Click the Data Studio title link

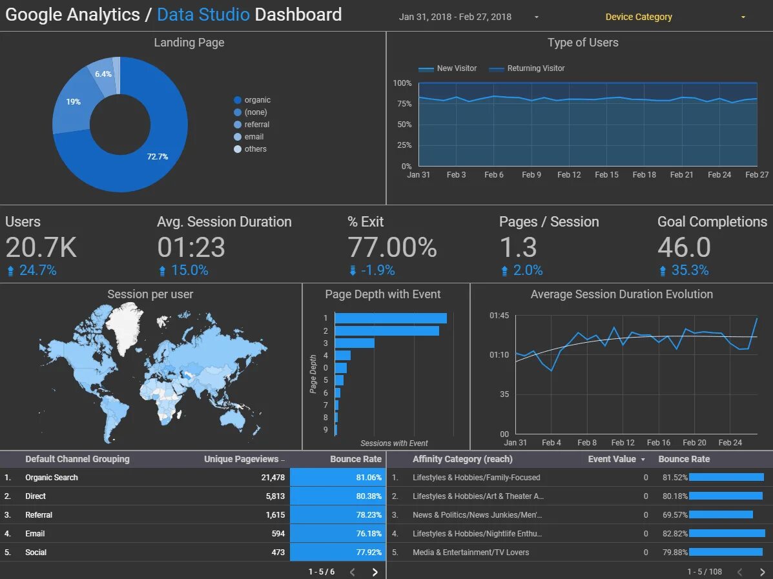click(203, 14)
